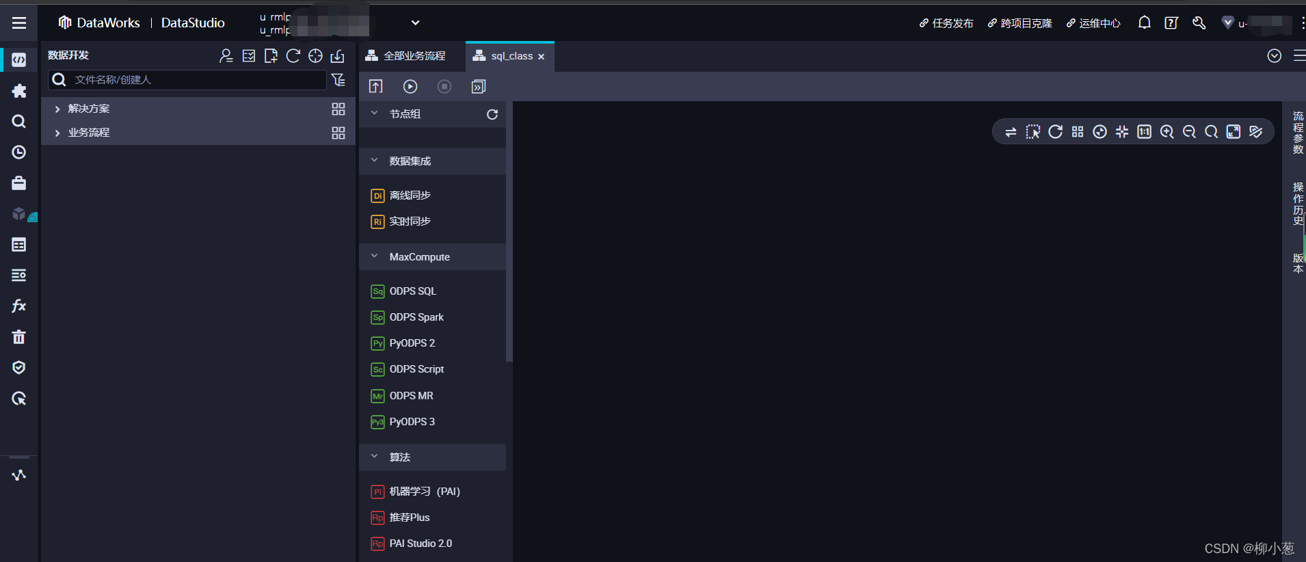The image size is (1306, 562).
Task: Open the puzzle-piece components sidebar icon
Action: click(x=19, y=91)
